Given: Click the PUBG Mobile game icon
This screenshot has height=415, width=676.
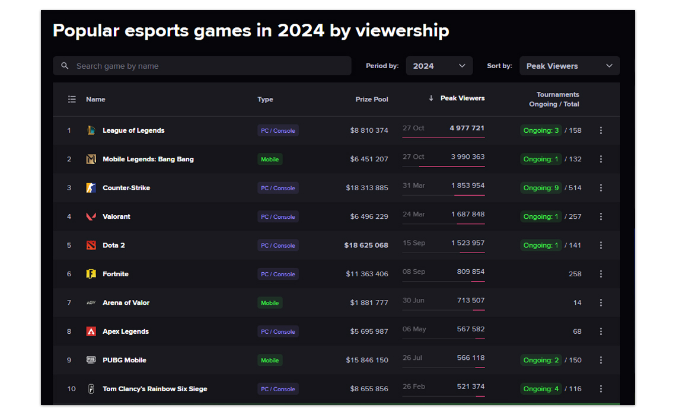Looking at the screenshot, I should tap(91, 360).
